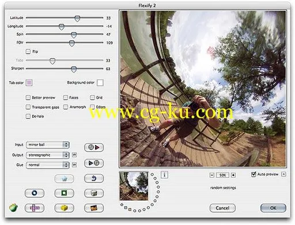Click the expander arrow next to Auto preview
Image resolution: width=295 pixels, height=225 pixels.
click(283, 174)
